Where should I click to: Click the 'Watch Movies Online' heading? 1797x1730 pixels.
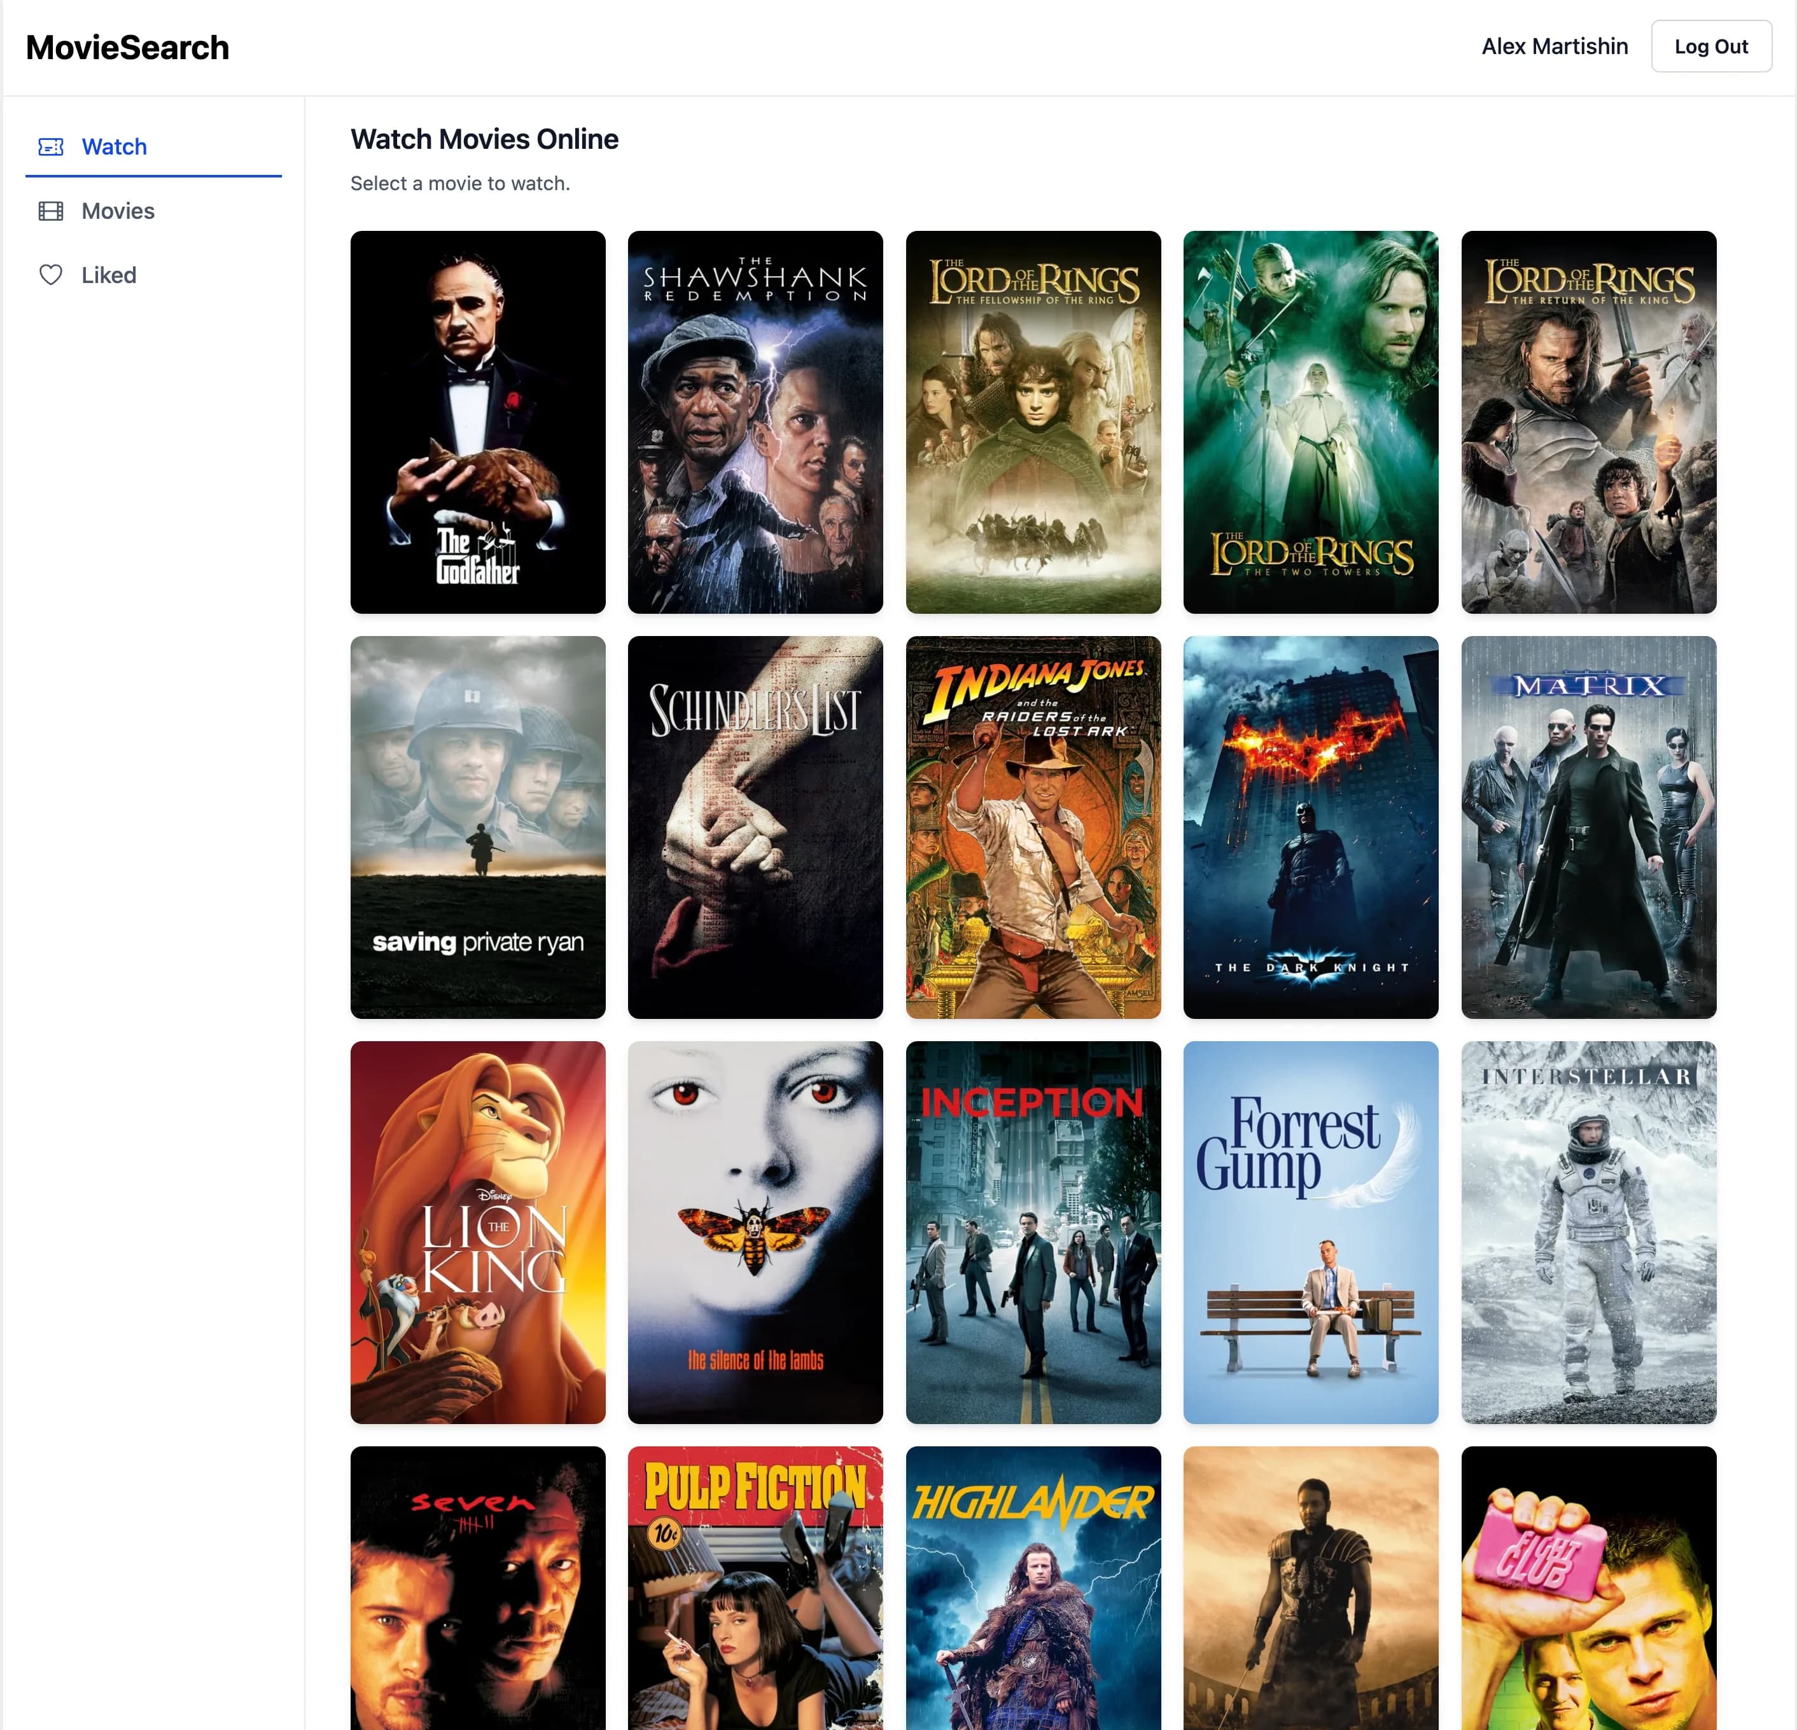[484, 139]
